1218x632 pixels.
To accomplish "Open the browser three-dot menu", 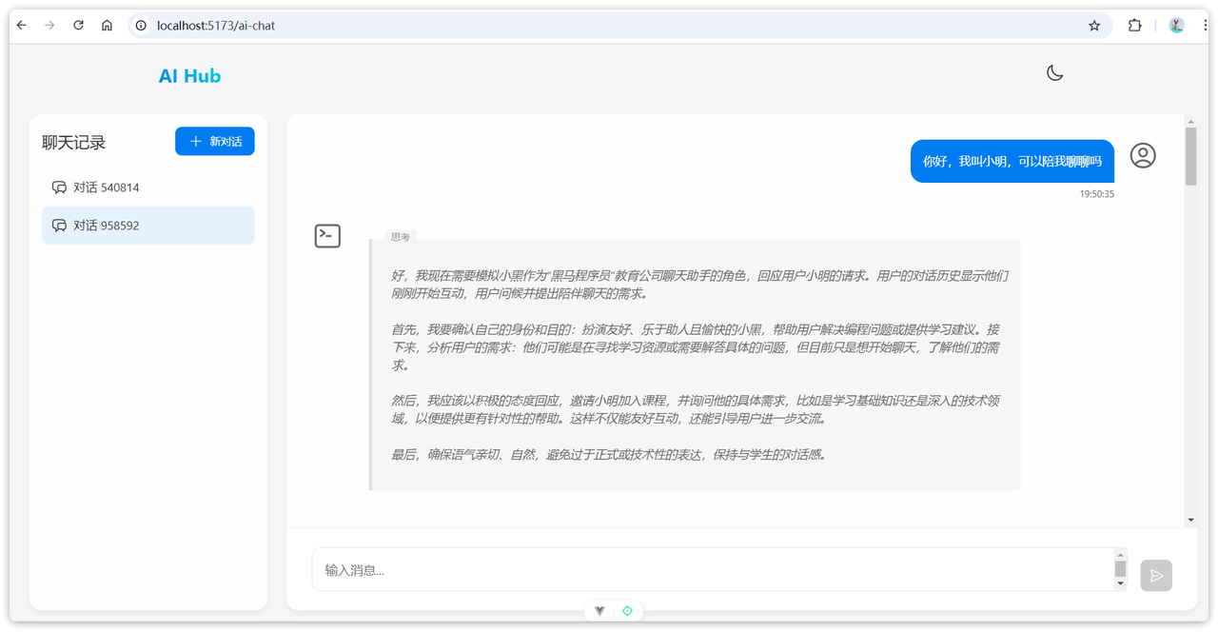I will click(x=1205, y=26).
